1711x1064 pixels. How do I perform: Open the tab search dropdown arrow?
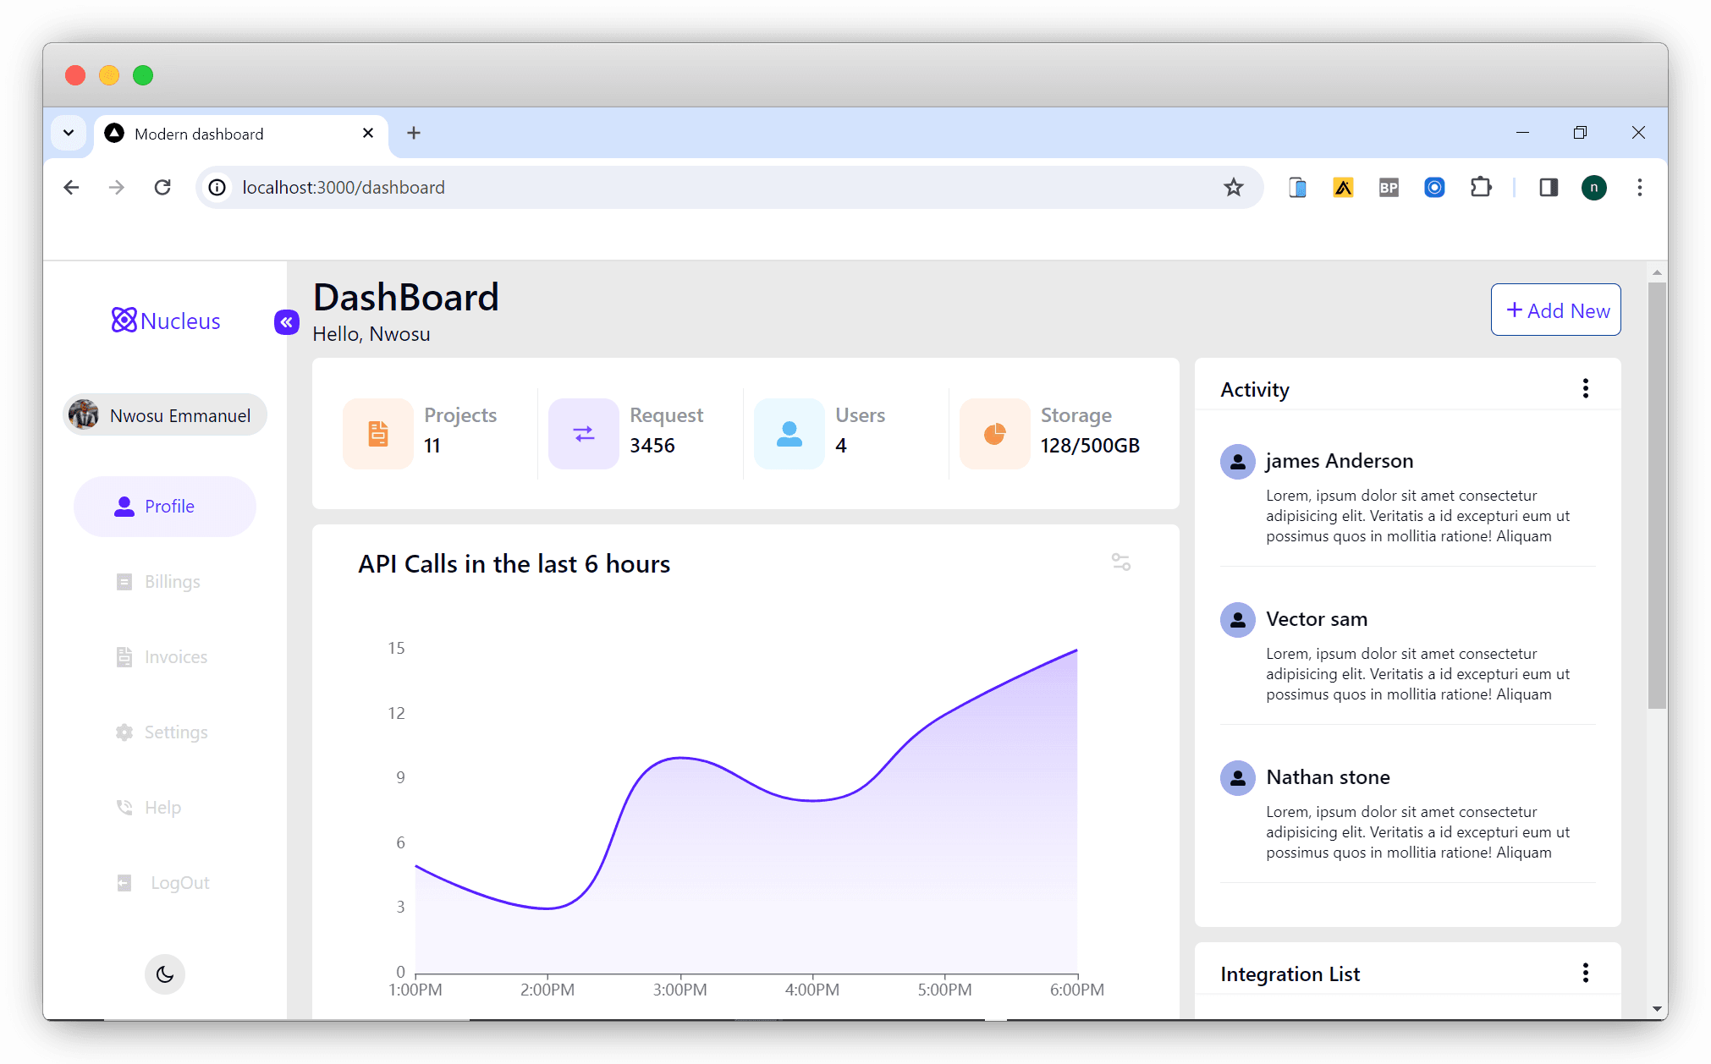[x=69, y=133]
